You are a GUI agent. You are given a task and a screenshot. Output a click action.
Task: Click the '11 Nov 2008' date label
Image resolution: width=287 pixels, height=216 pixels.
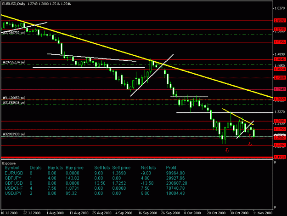pos(263,213)
